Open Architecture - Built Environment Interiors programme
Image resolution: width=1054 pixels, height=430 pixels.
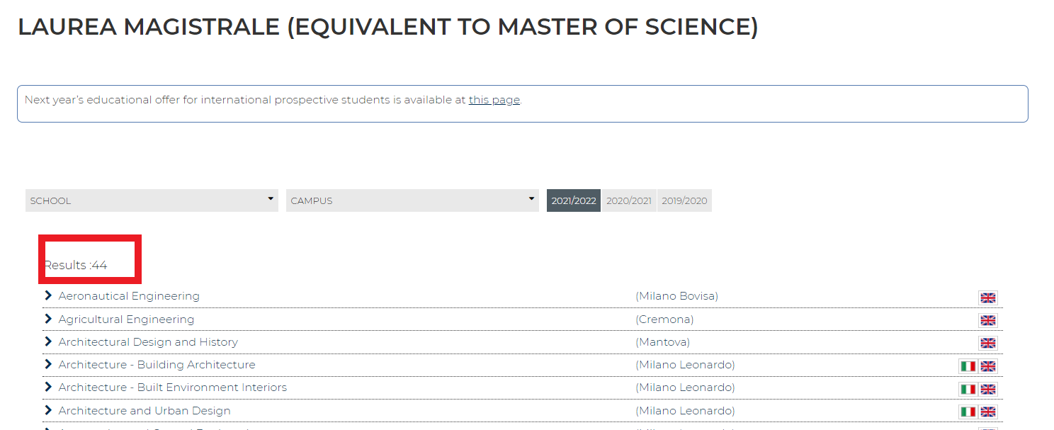(172, 387)
